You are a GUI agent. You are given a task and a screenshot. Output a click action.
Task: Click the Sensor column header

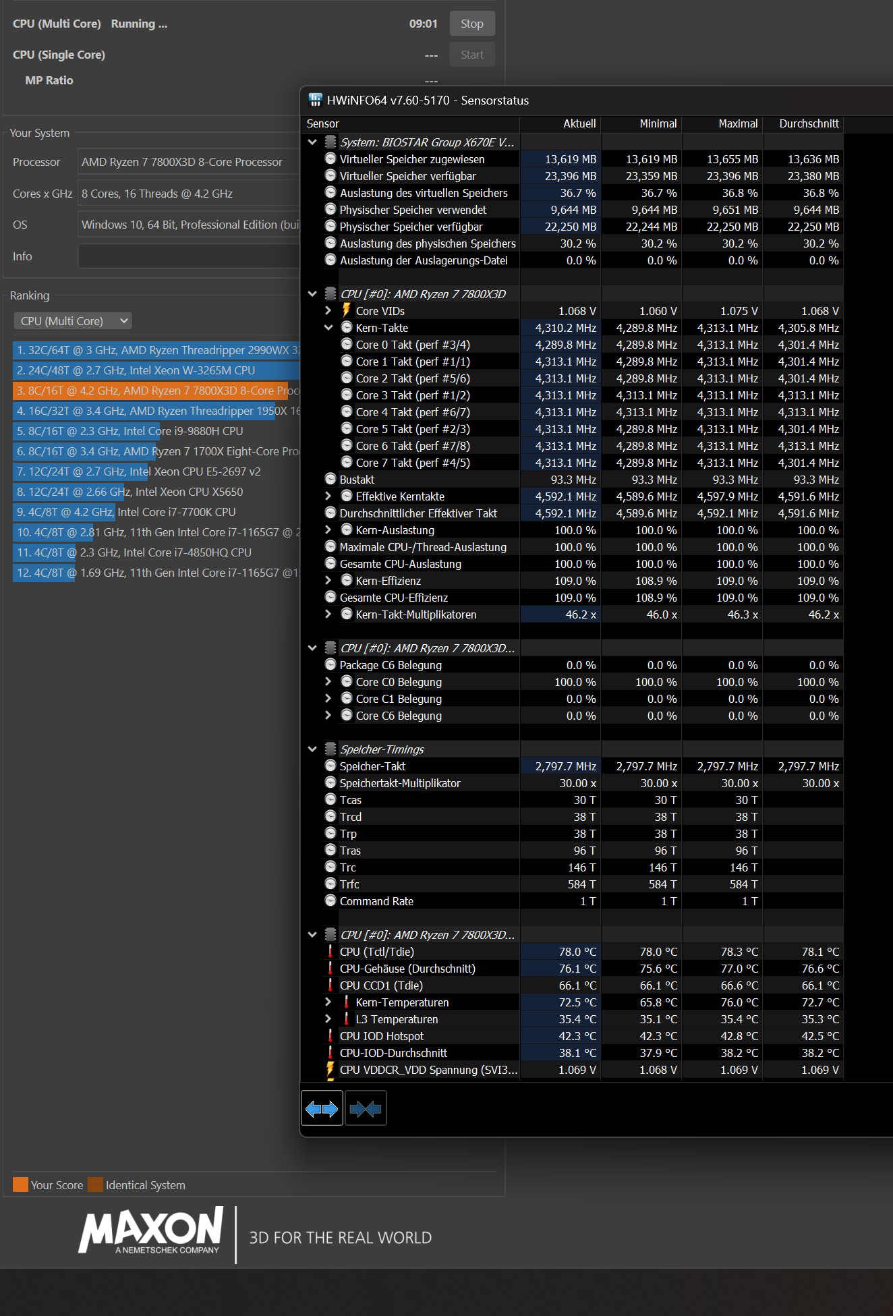tap(409, 123)
